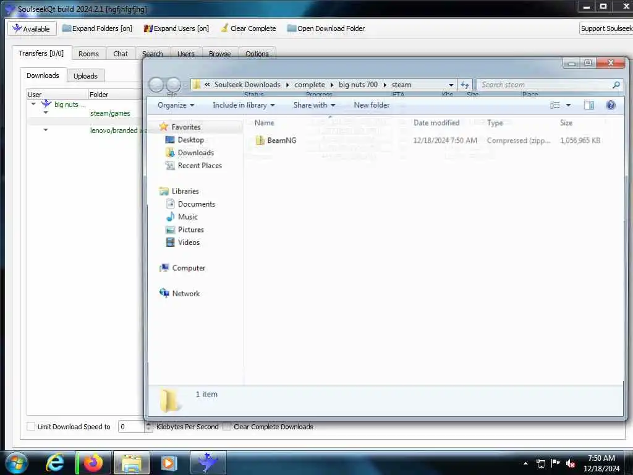Open the Music library

pyautogui.click(x=187, y=217)
